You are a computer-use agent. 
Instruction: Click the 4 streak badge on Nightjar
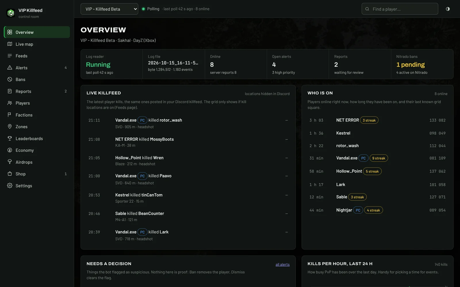pyautogui.click(x=373, y=210)
